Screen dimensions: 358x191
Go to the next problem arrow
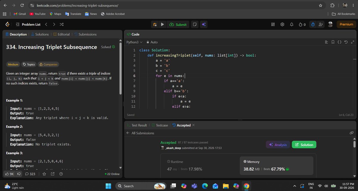pos(54,24)
